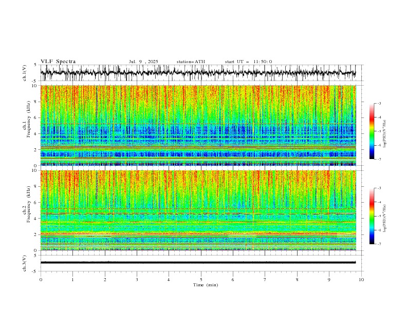Click inside the ch.1 spectrogram plot
This screenshot has width=407, height=314.
point(198,125)
